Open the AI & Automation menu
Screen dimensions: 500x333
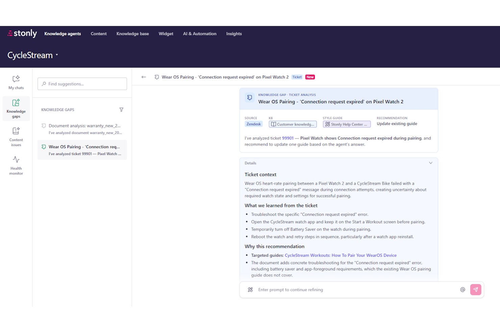(200, 34)
